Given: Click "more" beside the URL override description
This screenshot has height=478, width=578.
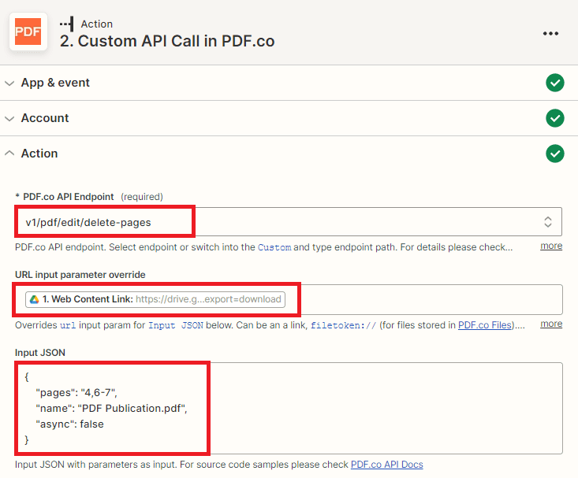Looking at the screenshot, I should pos(551,324).
